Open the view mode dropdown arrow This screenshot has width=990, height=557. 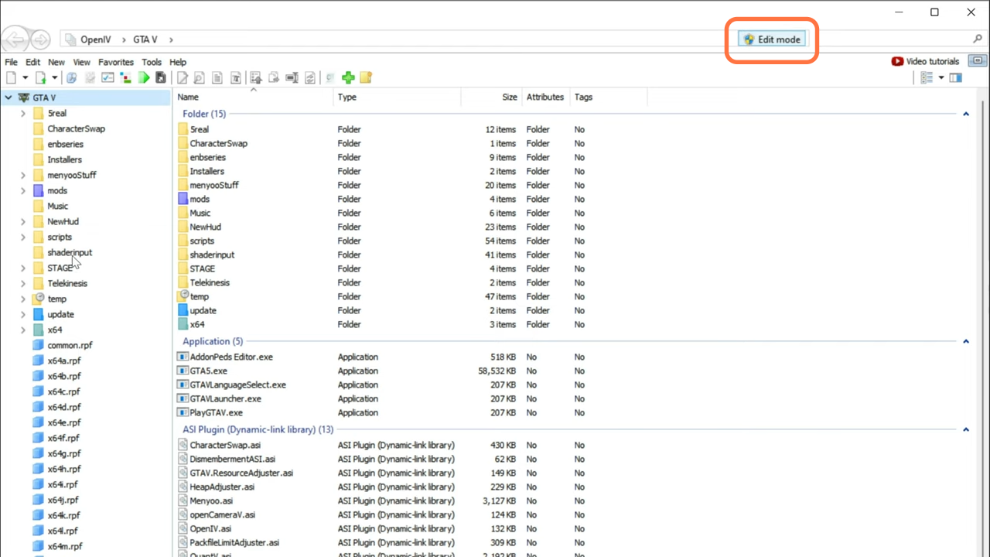941,77
